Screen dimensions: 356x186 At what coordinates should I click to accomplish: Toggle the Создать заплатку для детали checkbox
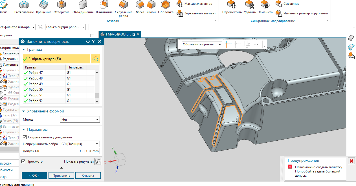pyautogui.click(x=25, y=137)
